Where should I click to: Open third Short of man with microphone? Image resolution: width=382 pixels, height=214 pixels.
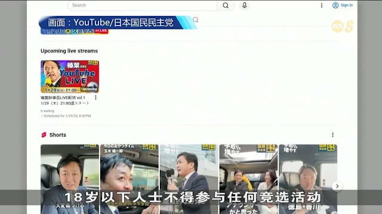coord(189,179)
